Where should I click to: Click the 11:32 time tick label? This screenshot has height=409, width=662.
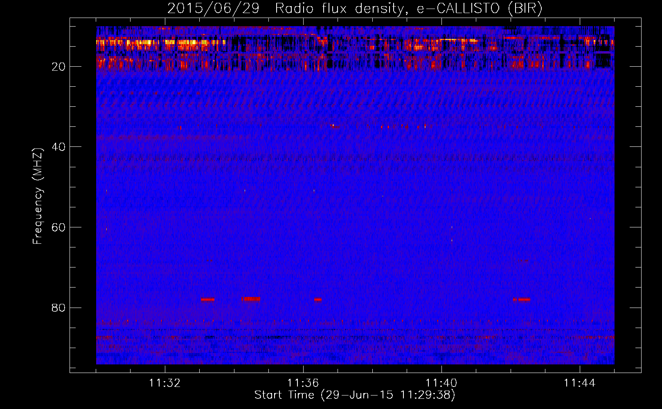(165, 383)
